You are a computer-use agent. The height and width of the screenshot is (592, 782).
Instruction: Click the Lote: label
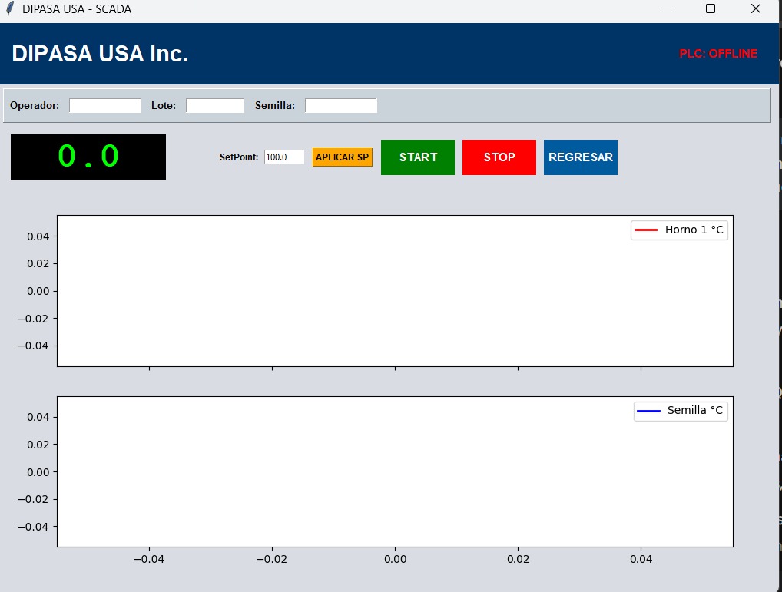tap(164, 106)
